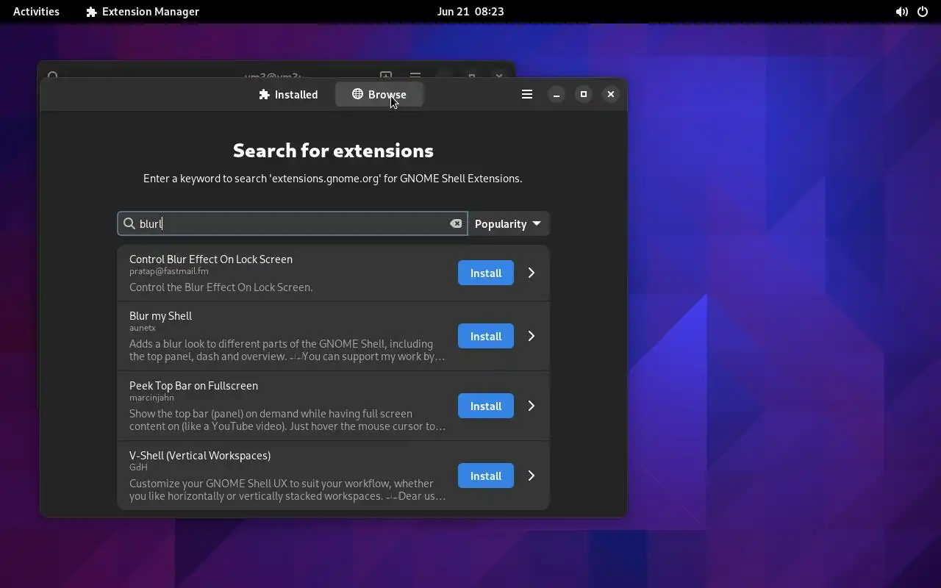The width and height of the screenshot is (941, 588).
Task: Open the system volume indicator
Action: [x=901, y=12]
